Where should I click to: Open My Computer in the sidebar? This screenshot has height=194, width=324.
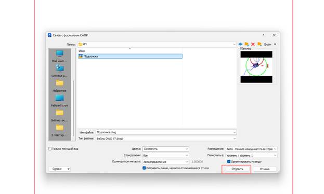tap(59, 56)
